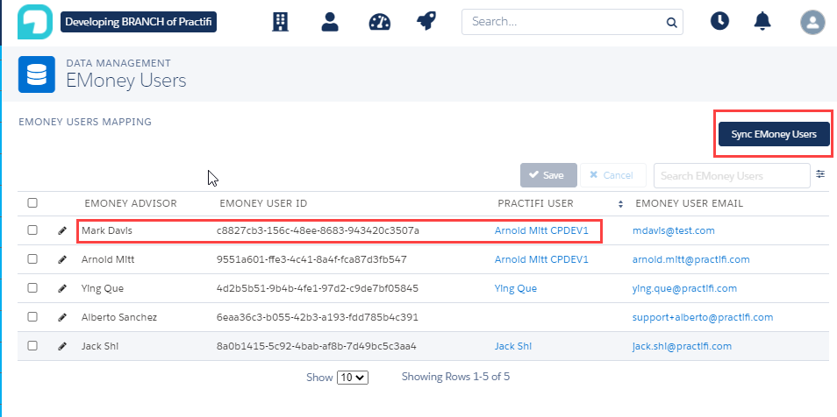Edit the Arnold Mitt row pencil

click(62, 259)
